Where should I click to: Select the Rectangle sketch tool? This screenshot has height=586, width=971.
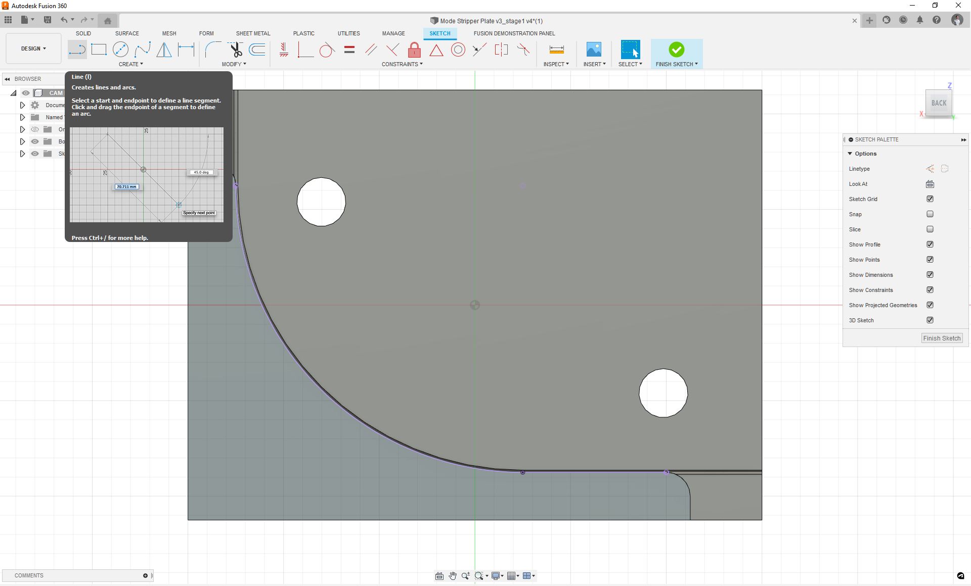pos(99,50)
